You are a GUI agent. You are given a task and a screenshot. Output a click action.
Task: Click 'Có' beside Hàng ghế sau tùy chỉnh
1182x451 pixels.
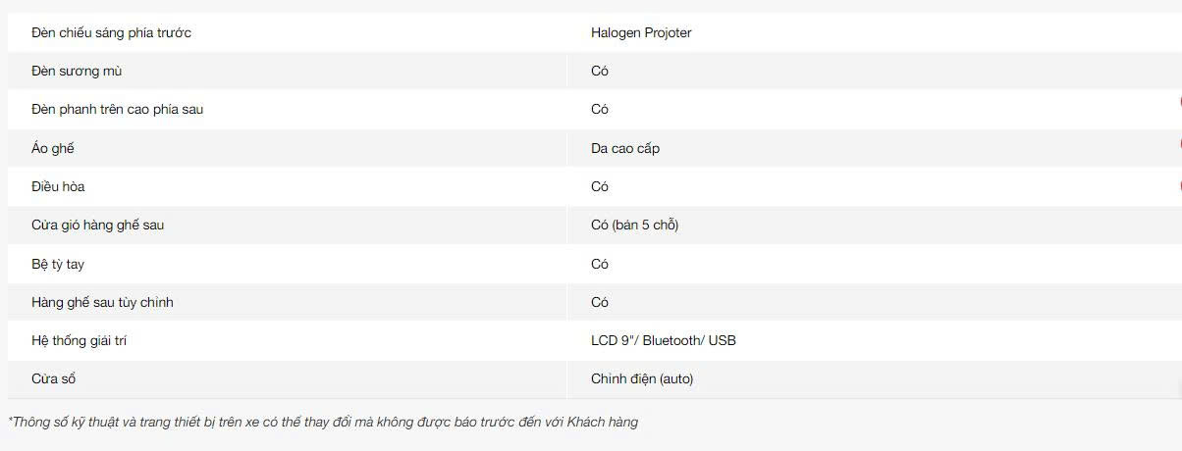pyautogui.click(x=600, y=302)
